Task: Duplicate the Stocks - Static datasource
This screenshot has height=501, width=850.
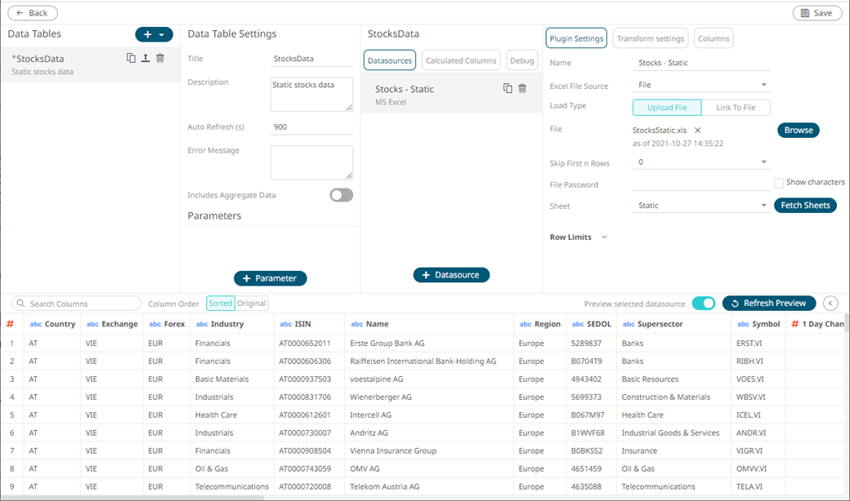Action: (508, 88)
